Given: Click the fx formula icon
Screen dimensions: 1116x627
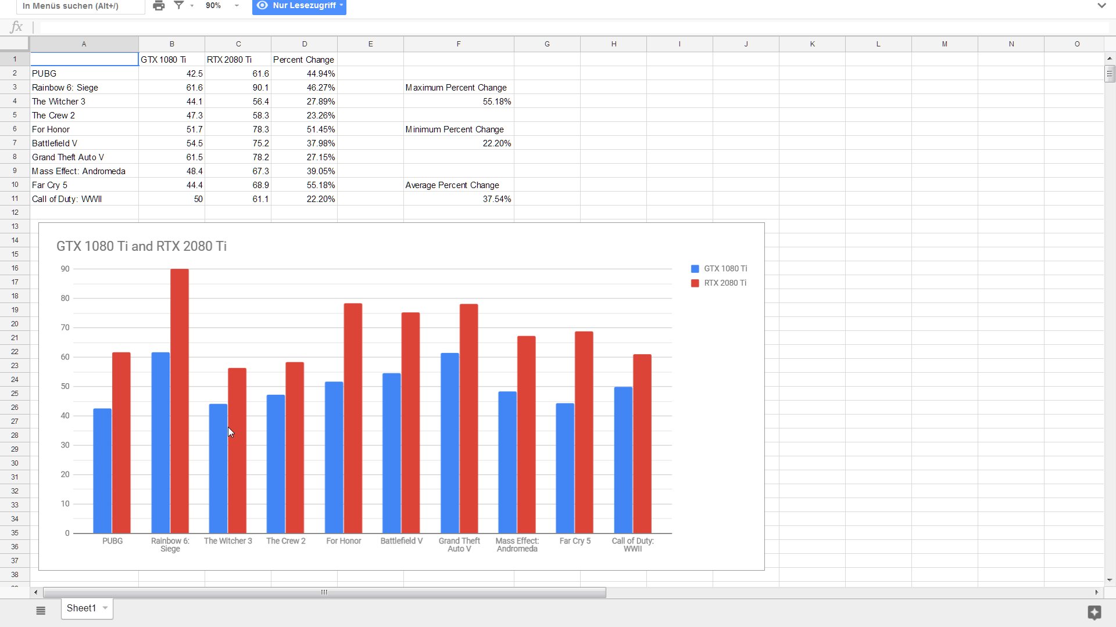Looking at the screenshot, I should point(16,27).
